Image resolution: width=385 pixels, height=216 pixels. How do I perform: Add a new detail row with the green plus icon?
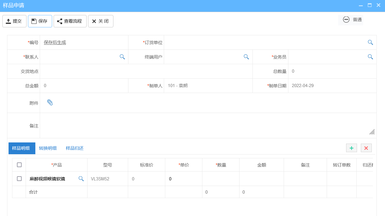(351, 148)
